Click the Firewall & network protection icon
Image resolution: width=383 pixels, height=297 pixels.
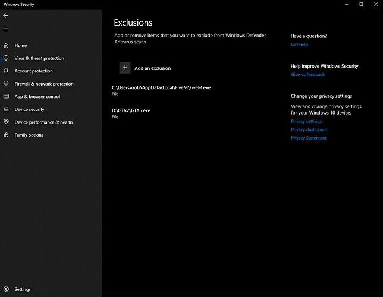click(x=6, y=84)
